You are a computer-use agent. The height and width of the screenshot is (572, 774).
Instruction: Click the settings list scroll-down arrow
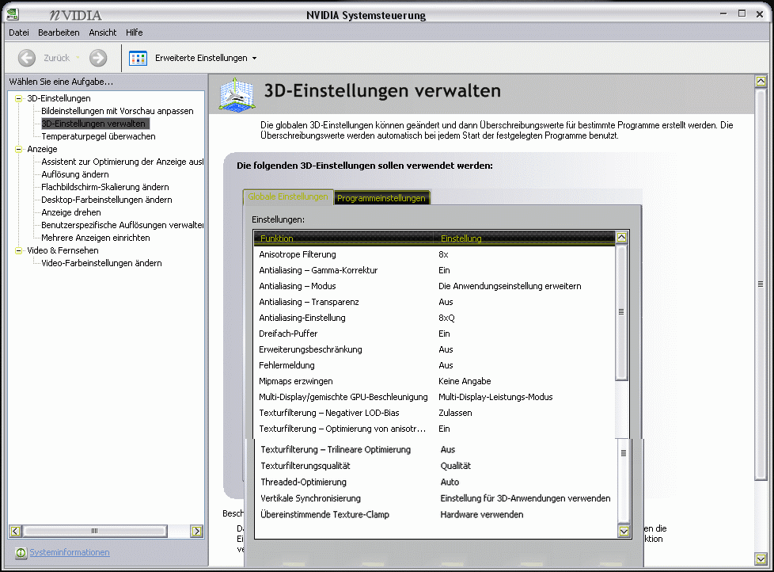tap(624, 531)
